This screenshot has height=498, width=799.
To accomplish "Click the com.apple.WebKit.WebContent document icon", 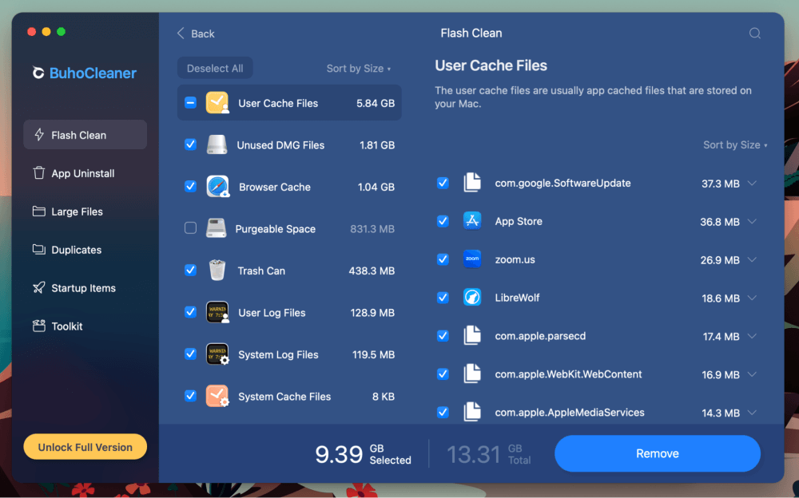I will [x=472, y=373].
